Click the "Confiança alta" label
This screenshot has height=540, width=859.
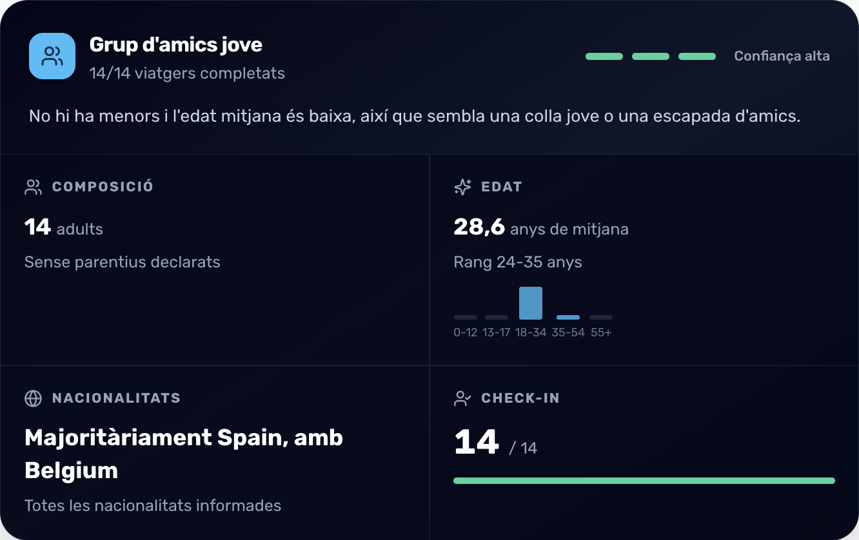(x=782, y=56)
